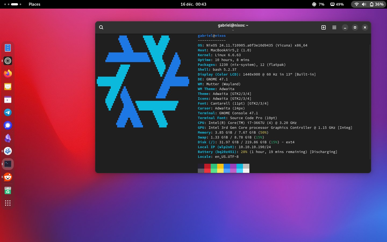Open the Places menu
Image resolution: width=387 pixels, height=242 pixels.
pyautogui.click(x=34, y=4)
